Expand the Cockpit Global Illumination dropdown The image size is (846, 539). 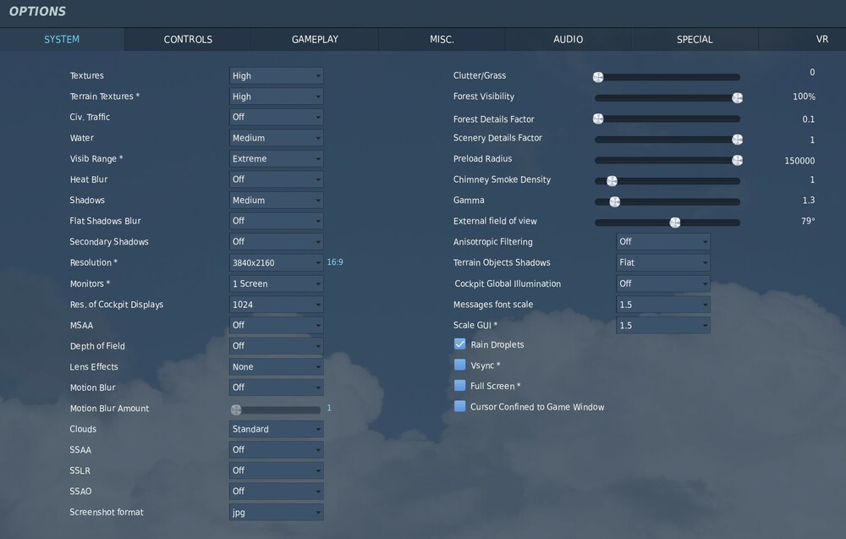[663, 283]
